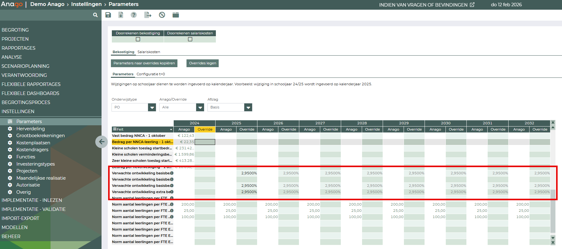Click the download file icon in toolbar
Screen dimensions: 562x249
[121, 15]
